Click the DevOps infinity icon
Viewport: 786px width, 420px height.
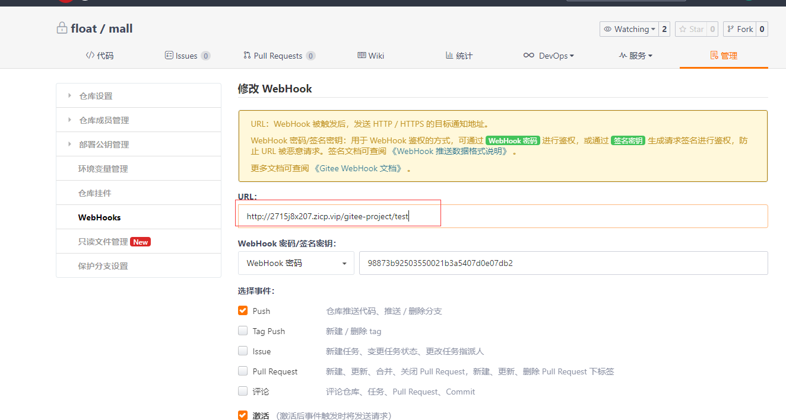click(x=529, y=55)
